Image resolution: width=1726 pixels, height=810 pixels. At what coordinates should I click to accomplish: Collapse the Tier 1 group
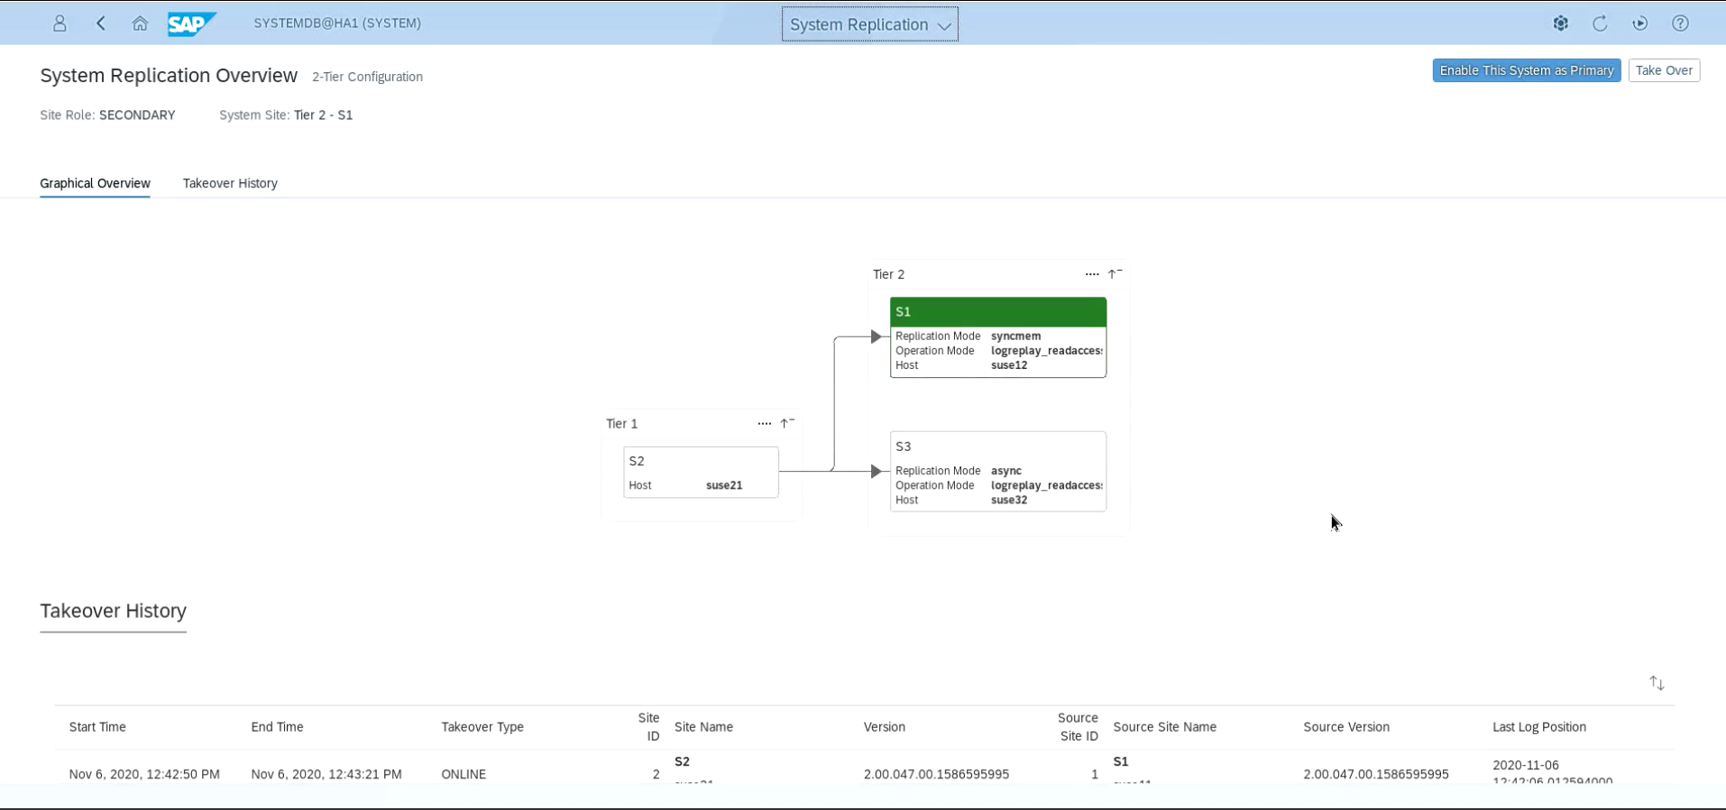787,423
